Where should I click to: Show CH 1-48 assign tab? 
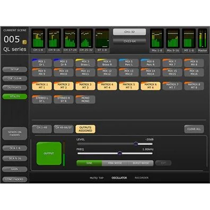coord(42,129)
